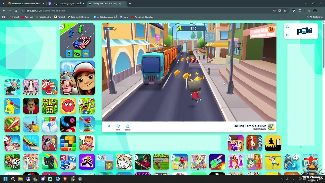Open the Google Maps bookmark
Viewport: 325px width, 183px height.
[44, 17]
